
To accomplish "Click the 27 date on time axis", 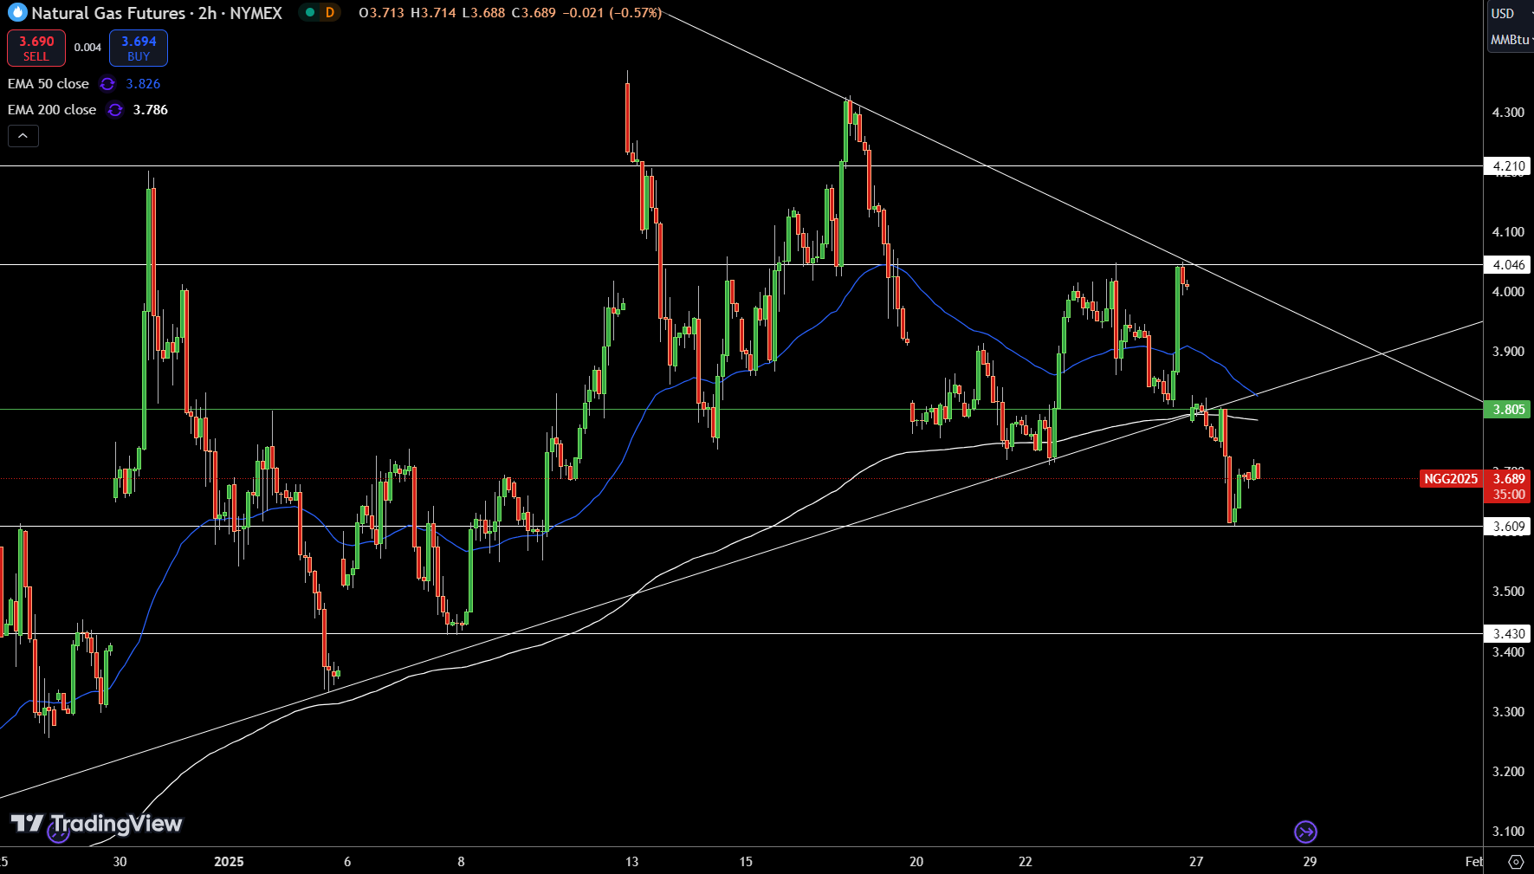I will point(1196,862).
